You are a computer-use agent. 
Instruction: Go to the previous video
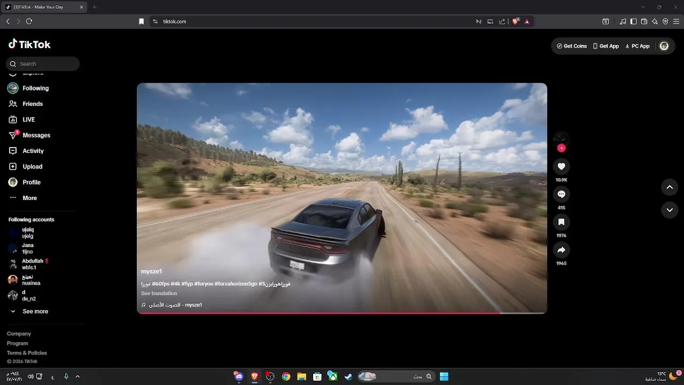[670, 187]
